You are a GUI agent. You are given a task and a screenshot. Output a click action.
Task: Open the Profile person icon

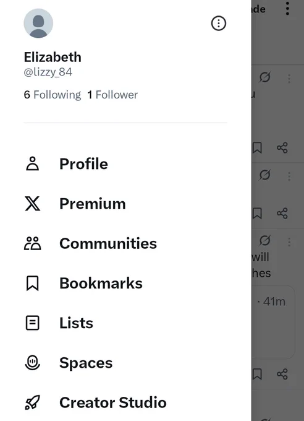pos(32,164)
